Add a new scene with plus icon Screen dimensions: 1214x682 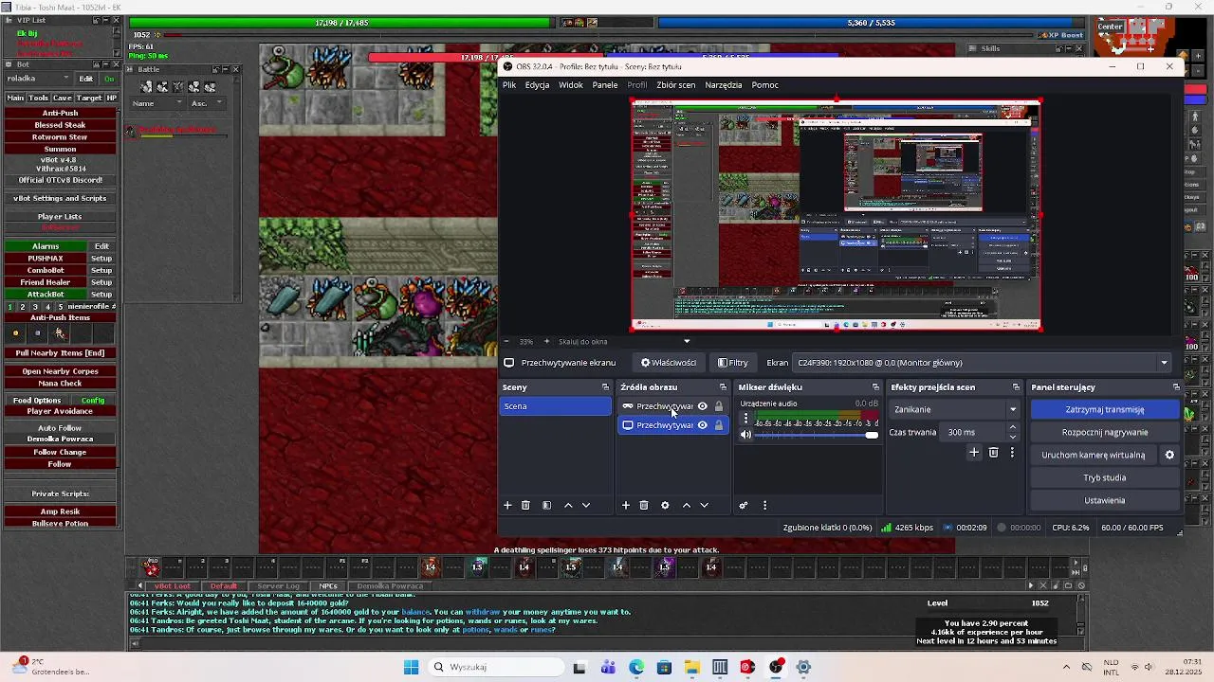click(507, 506)
